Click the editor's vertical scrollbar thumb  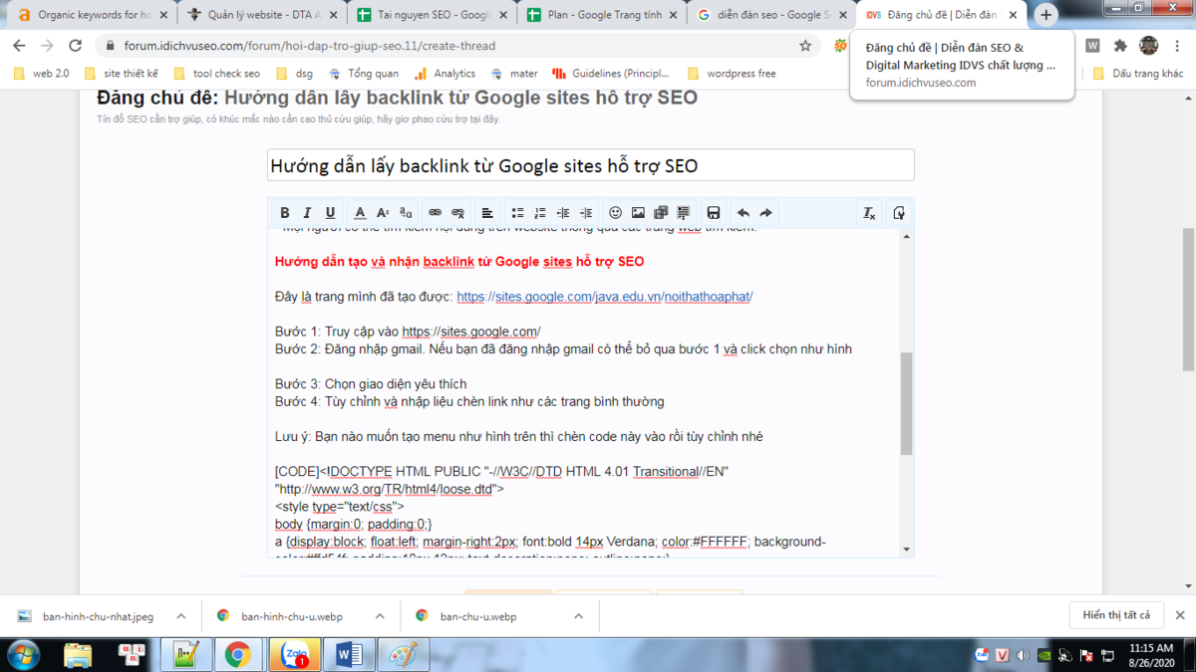pyautogui.click(x=906, y=403)
